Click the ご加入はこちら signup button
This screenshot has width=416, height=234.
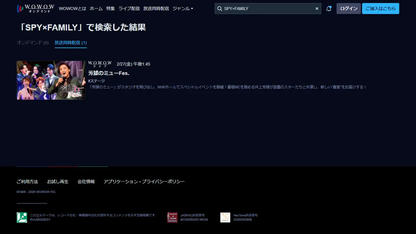[x=380, y=8]
